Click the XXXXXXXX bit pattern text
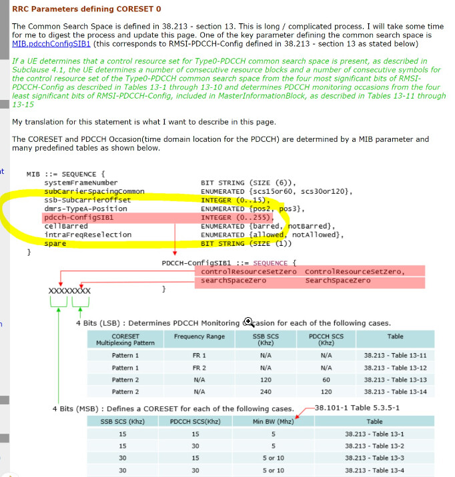The height and width of the screenshot is (477, 455). (x=69, y=291)
